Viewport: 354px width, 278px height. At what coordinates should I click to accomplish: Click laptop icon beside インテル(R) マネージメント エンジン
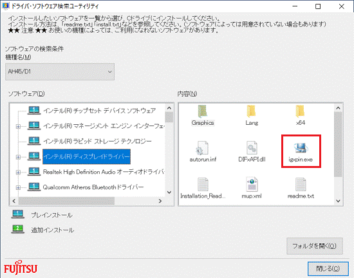[x=34, y=125]
